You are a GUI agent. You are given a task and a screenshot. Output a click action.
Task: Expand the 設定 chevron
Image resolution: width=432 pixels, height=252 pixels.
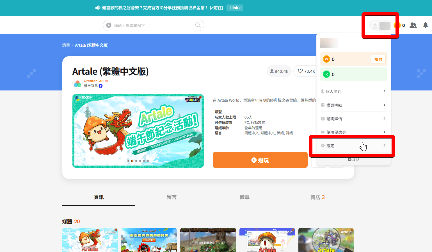point(384,146)
